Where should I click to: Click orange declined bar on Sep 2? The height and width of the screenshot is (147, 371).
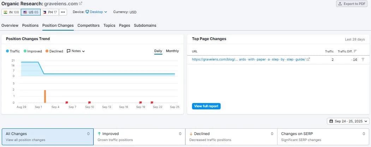pyautogui.click(x=45, y=96)
